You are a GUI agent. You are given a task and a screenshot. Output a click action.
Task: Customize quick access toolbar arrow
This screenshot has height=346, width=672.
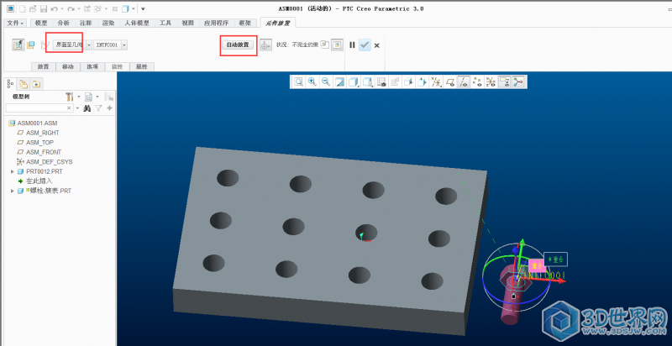[143, 8]
